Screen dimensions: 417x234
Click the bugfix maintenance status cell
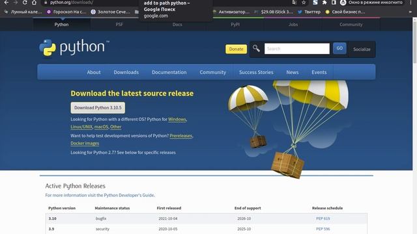pos(101,218)
